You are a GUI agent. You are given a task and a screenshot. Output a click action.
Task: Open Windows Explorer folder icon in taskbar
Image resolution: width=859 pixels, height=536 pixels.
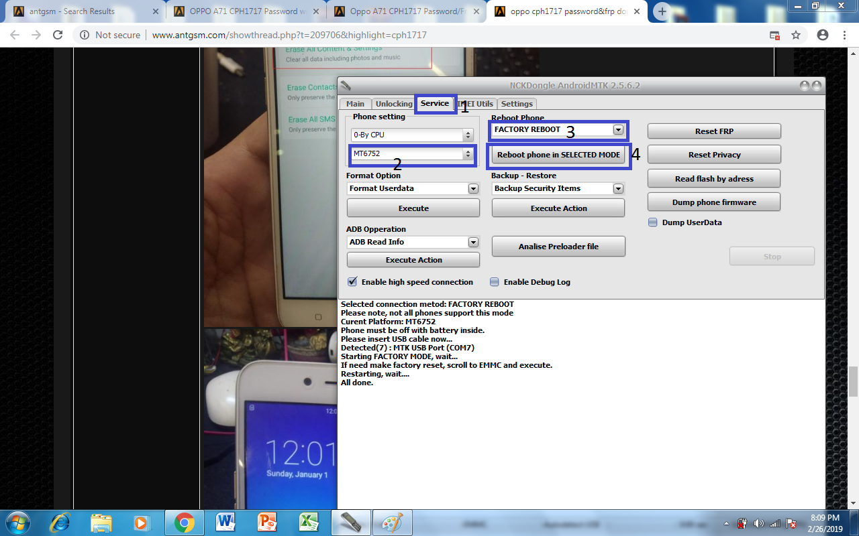(101, 522)
